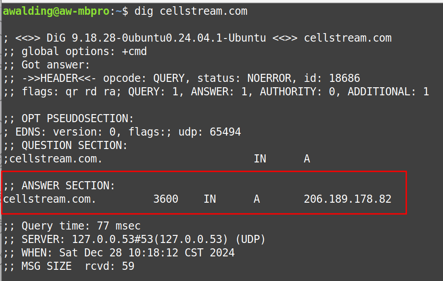This screenshot has width=443, height=281.
Task: Click the IP address 206.189.178.82
Action: (347, 199)
